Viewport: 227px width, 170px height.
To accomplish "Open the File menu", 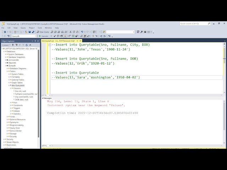I will pos(3,28).
